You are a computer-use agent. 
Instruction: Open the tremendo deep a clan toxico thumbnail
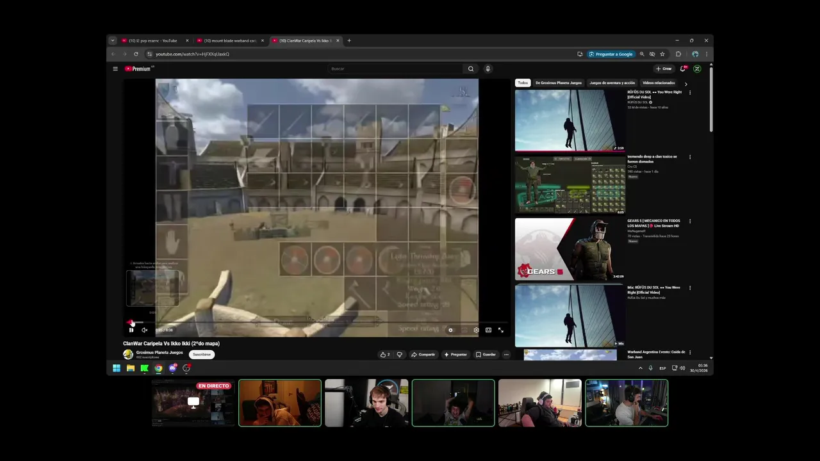click(x=570, y=184)
